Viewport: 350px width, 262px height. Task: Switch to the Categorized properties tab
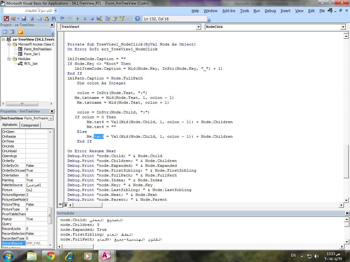pos(30,125)
